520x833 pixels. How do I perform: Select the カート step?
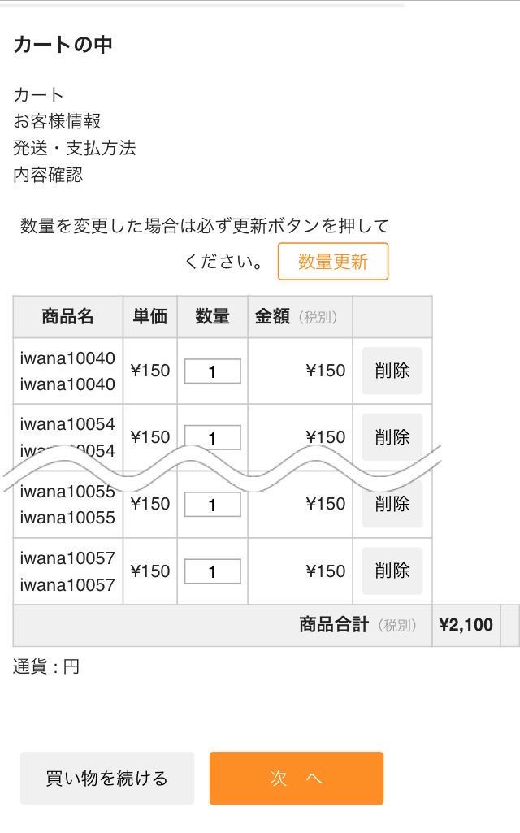click(38, 95)
